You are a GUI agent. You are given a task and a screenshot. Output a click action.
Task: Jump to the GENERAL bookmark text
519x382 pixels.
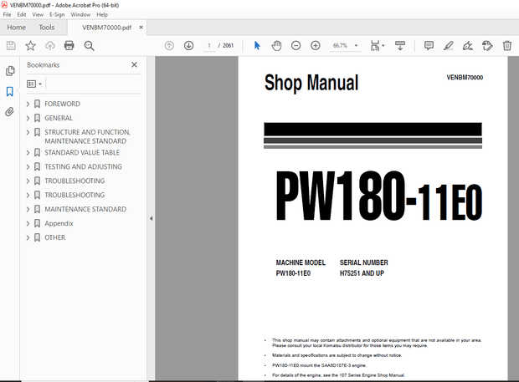coord(59,119)
